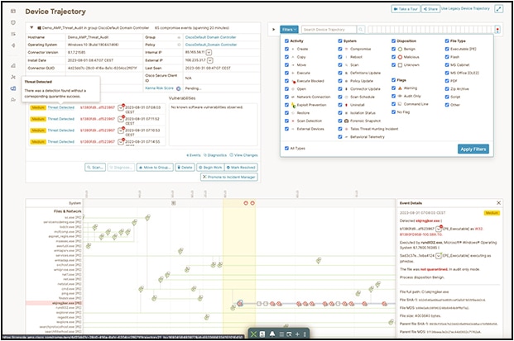Click the time range bar beside search
This screenshot has height=341, width=514.
click(430, 30)
